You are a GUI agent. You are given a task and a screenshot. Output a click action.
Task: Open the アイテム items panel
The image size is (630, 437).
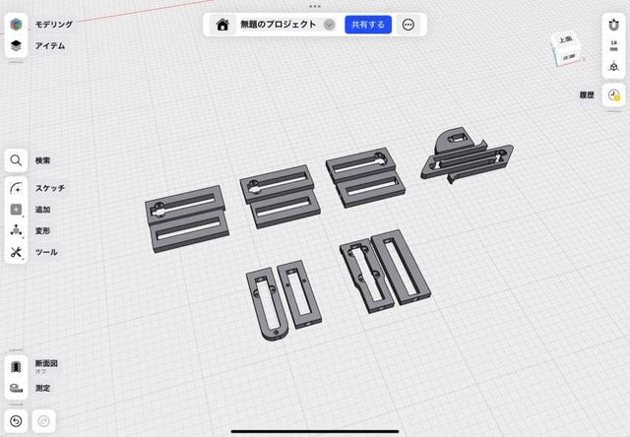coord(17,45)
